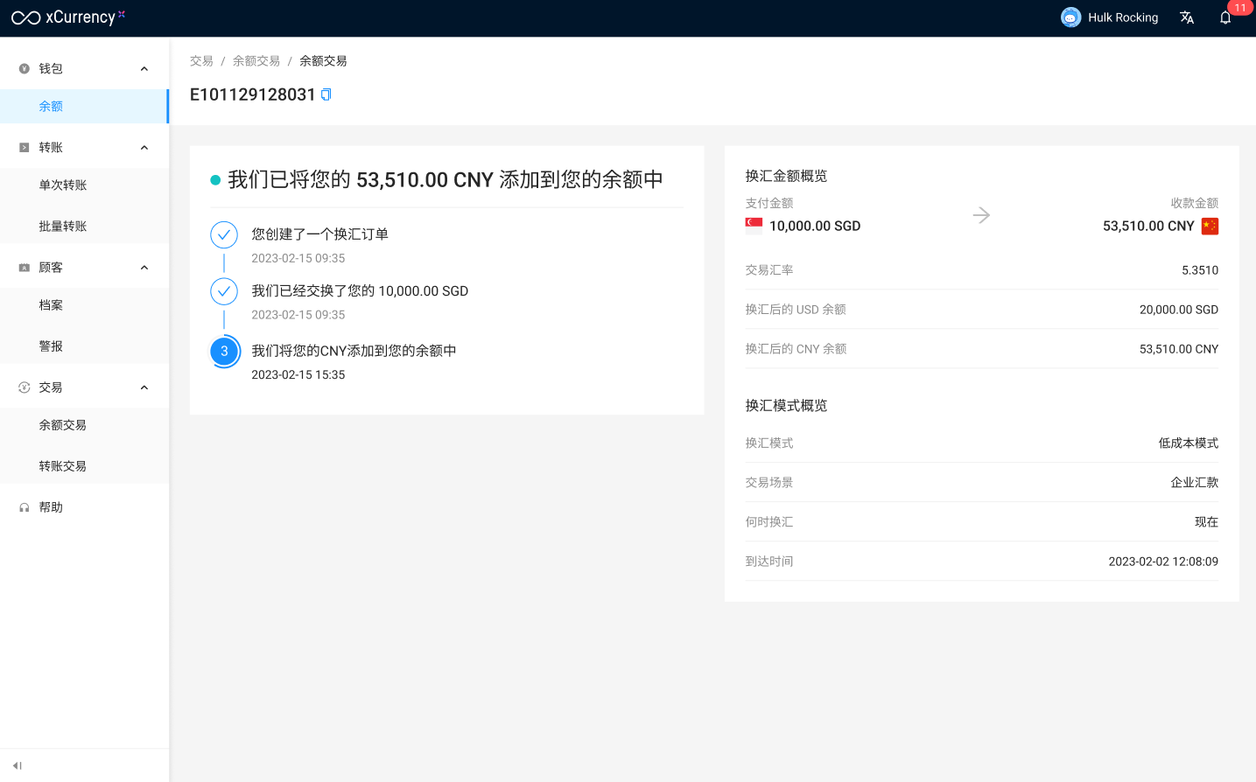Click 换汇后的 USD 余额 label

[x=796, y=310]
